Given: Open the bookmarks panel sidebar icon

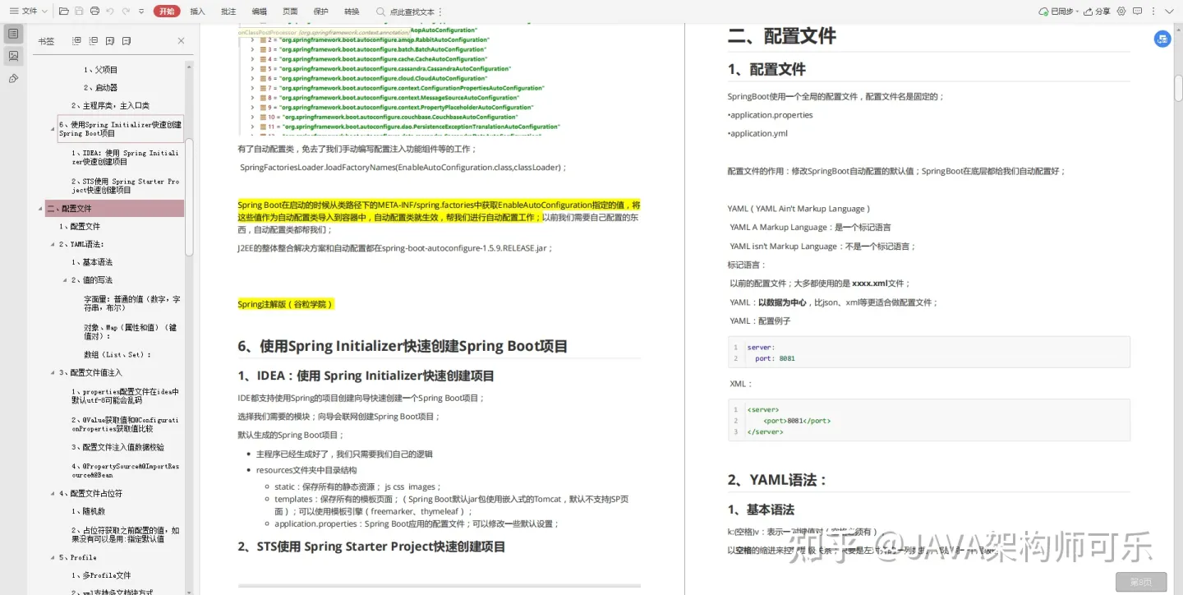Looking at the screenshot, I should coord(13,34).
